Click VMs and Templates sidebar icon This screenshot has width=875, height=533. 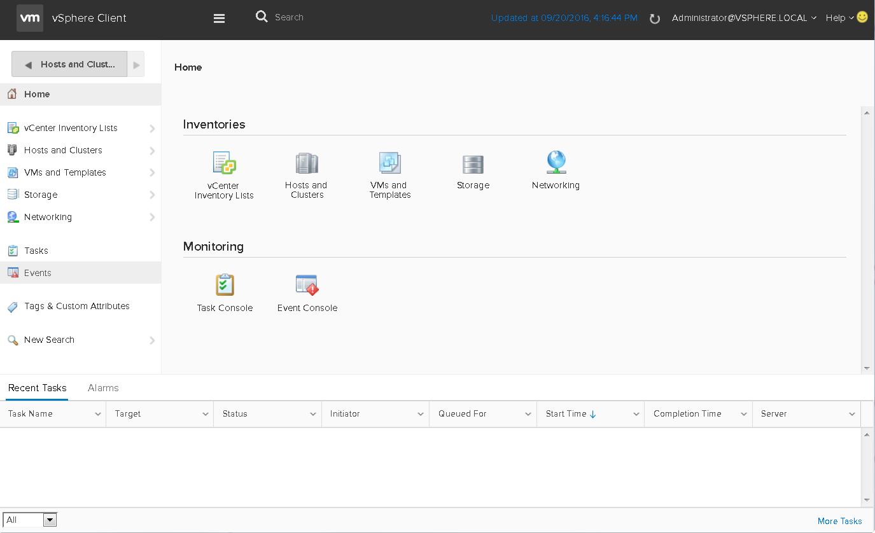(x=12, y=172)
